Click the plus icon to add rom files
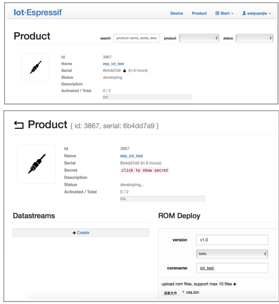 click(x=235, y=284)
